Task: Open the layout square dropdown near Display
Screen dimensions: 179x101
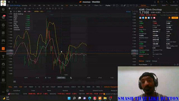Action: tap(117, 5)
